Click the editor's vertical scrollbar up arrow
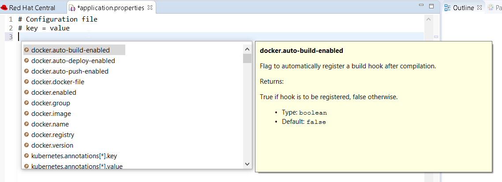 (x=428, y=20)
